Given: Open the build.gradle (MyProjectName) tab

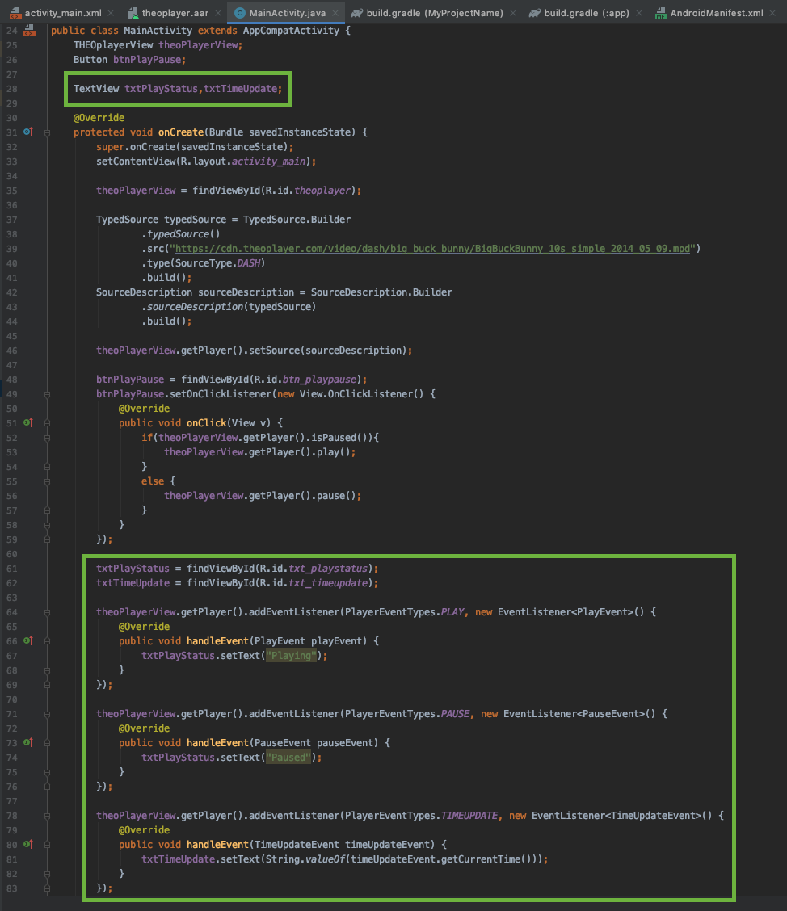Looking at the screenshot, I should pos(433,14).
